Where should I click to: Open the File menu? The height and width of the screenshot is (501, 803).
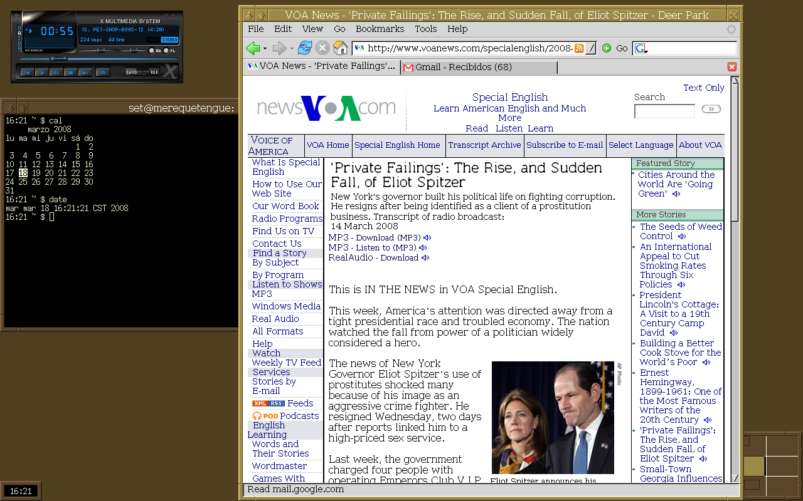click(256, 29)
